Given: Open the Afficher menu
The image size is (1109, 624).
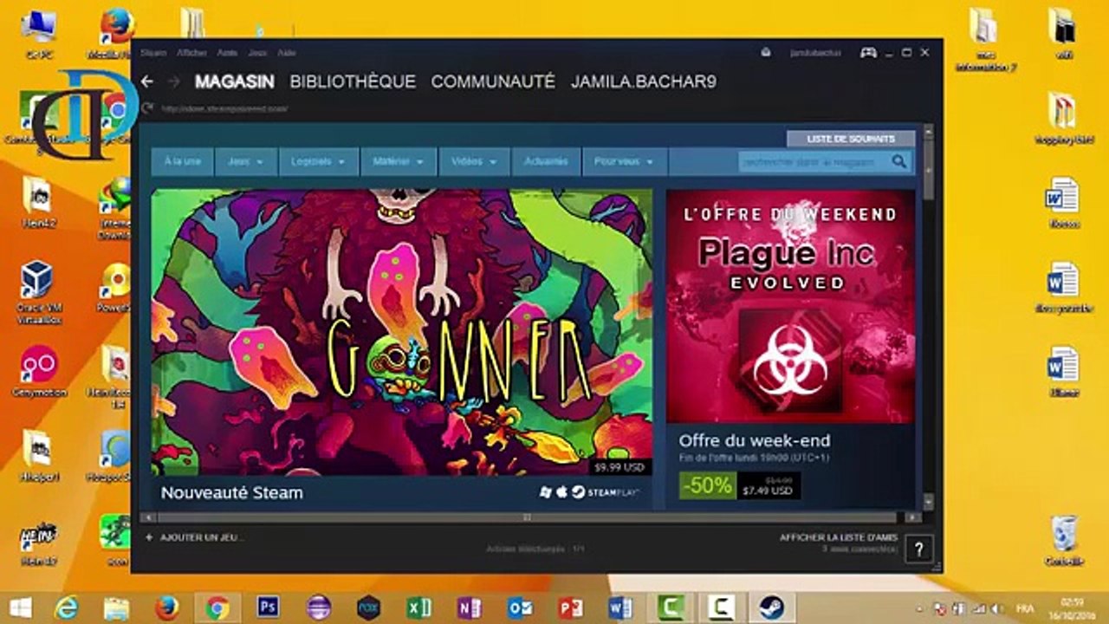Looking at the screenshot, I should (191, 53).
